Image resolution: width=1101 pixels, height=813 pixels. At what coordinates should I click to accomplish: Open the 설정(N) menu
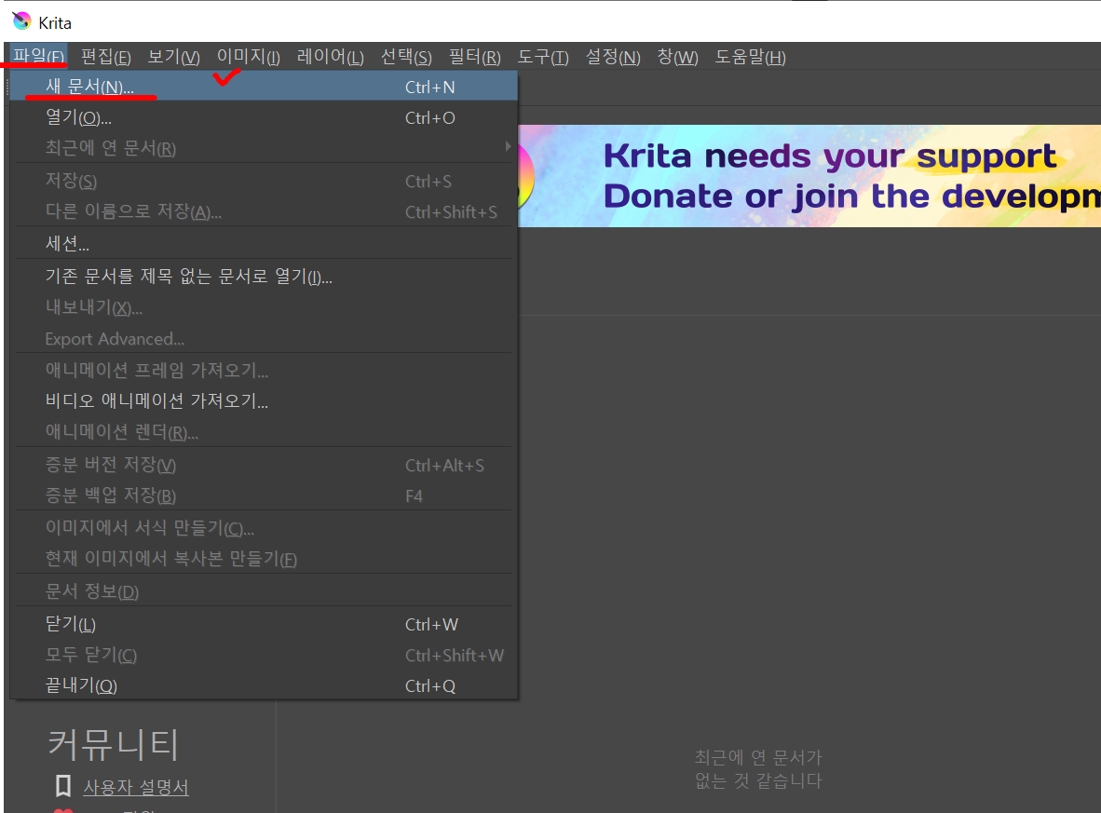pos(612,57)
